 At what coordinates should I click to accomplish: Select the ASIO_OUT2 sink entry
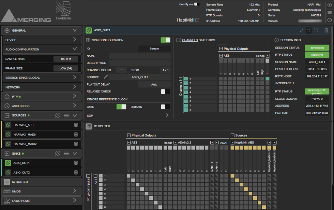(x=41, y=172)
